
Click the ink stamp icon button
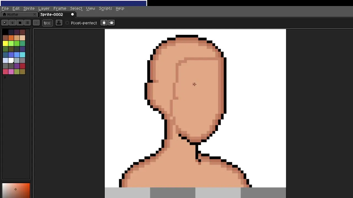(x=59, y=23)
